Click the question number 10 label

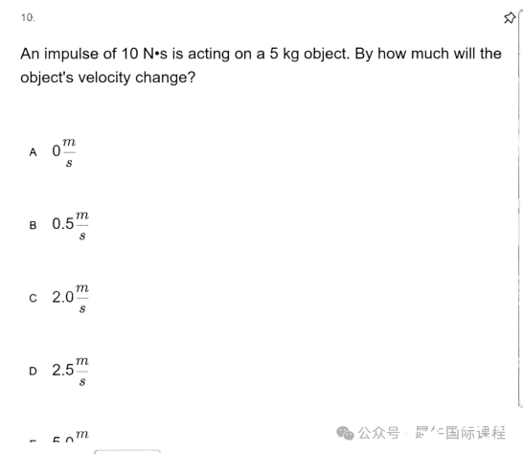pyautogui.click(x=28, y=17)
